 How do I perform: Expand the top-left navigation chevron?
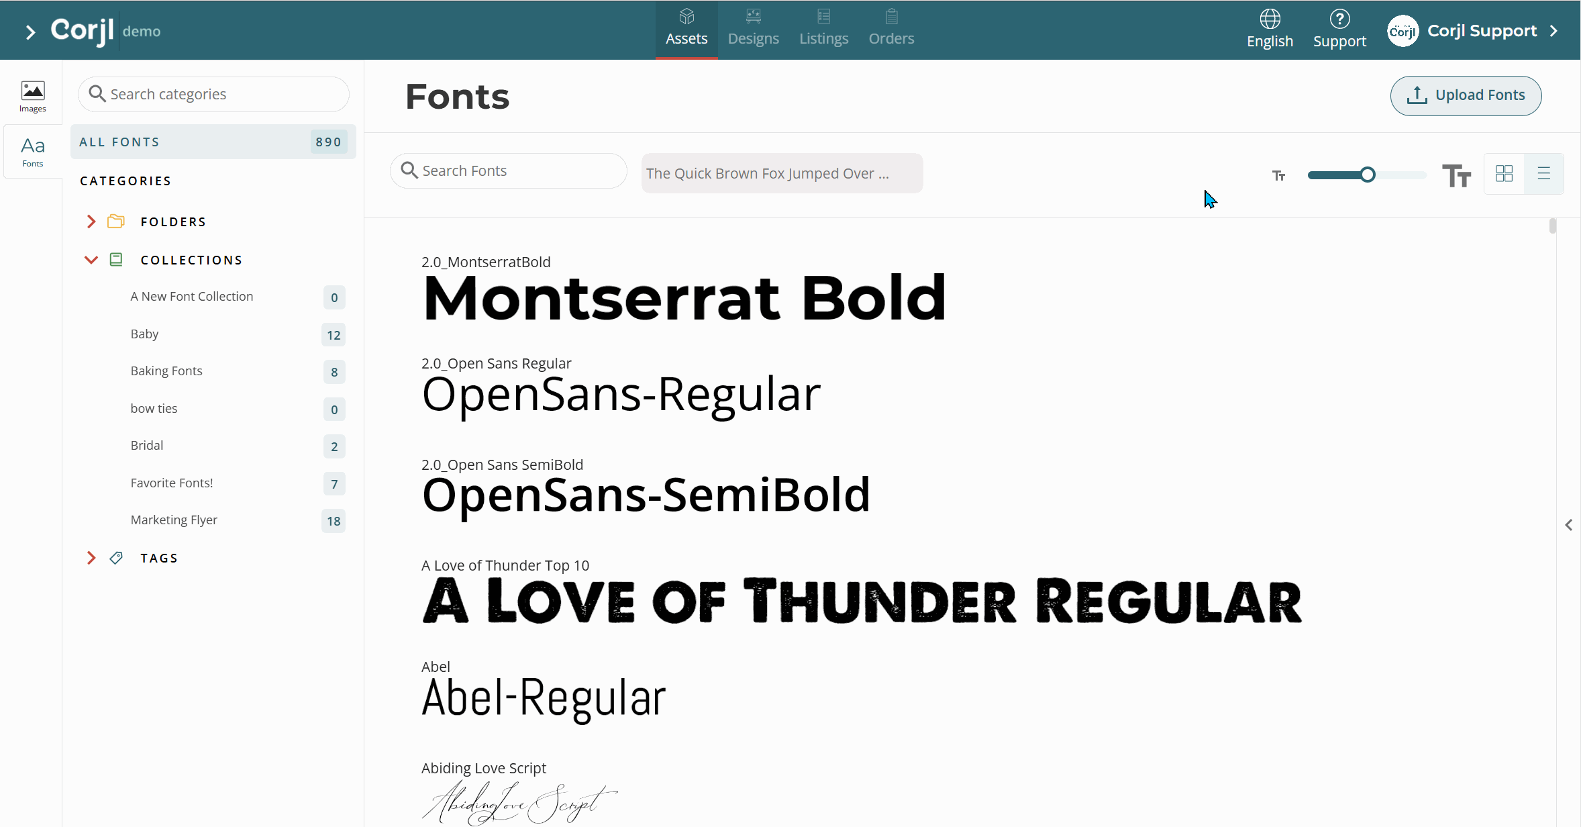[x=30, y=32]
